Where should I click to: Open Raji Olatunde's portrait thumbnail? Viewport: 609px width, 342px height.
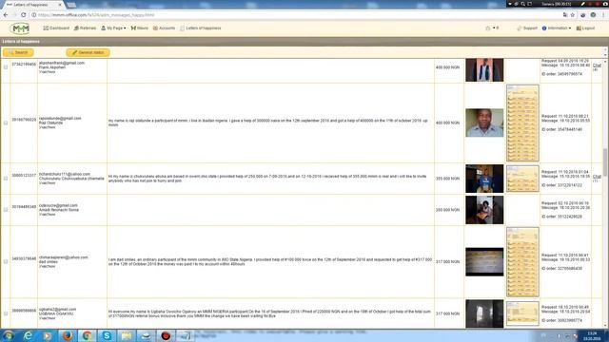pos(484,123)
